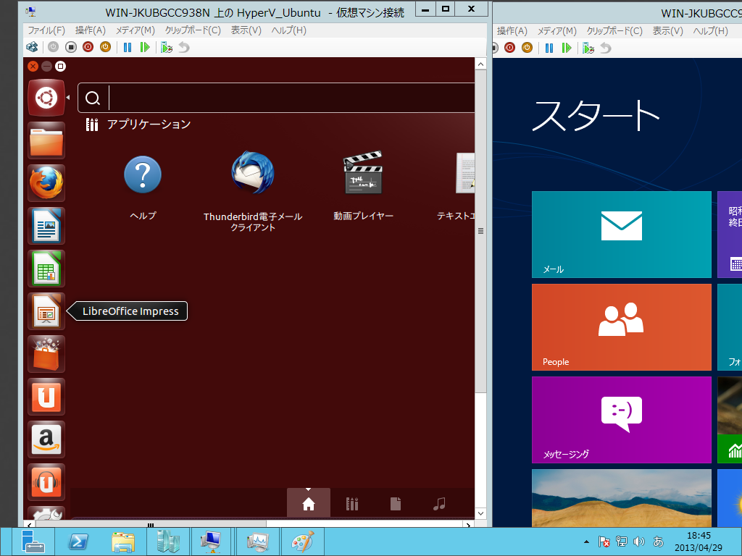This screenshot has width=742, height=556.
Task: Click red shut down button in second VM window
Action: coord(509,47)
